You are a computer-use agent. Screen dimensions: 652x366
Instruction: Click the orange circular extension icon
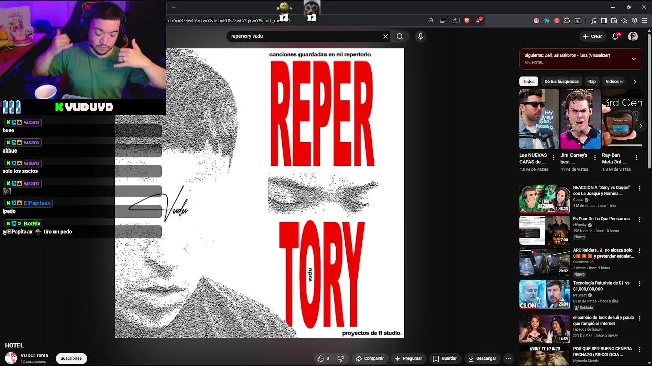pyautogui.click(x=536, y=21)
